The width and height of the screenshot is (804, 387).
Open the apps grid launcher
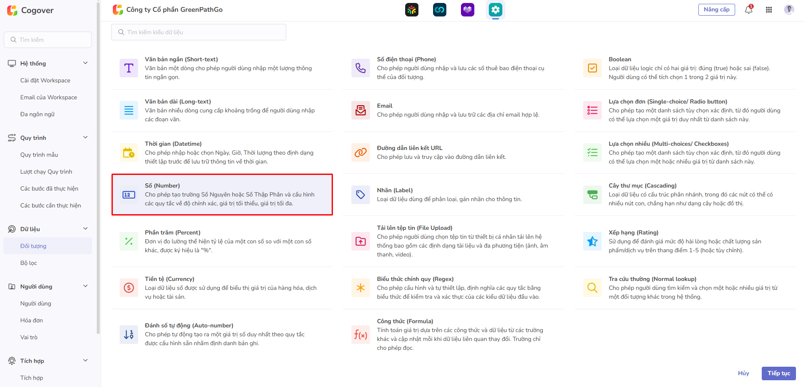click(769, 10)
